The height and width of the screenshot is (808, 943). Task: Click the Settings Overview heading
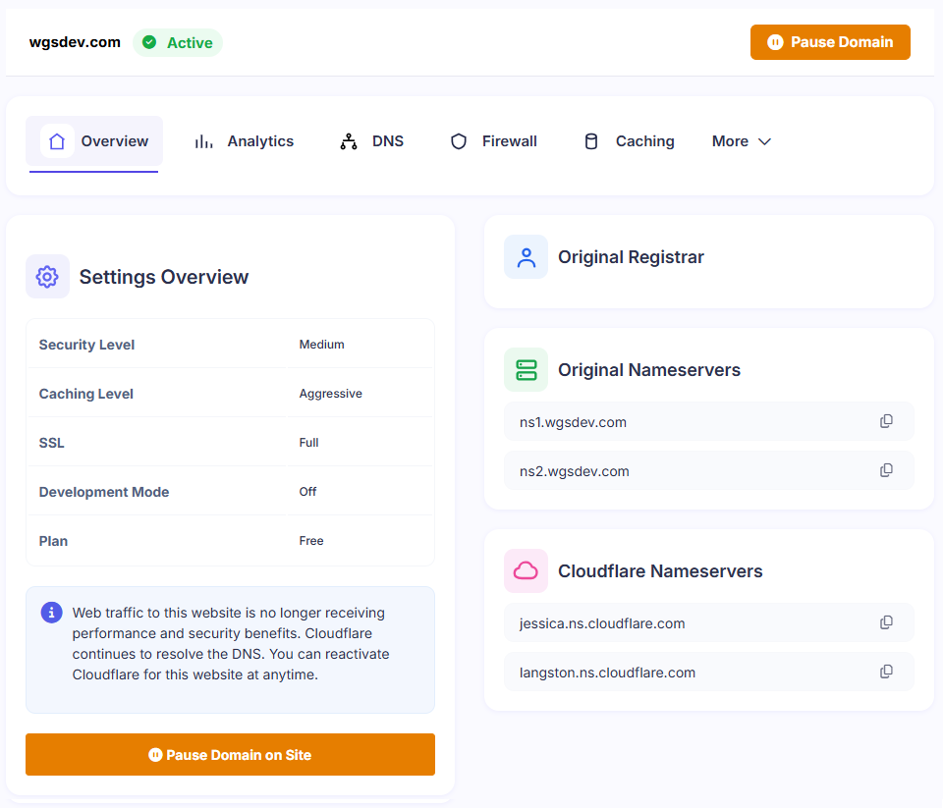click(164, 277)
